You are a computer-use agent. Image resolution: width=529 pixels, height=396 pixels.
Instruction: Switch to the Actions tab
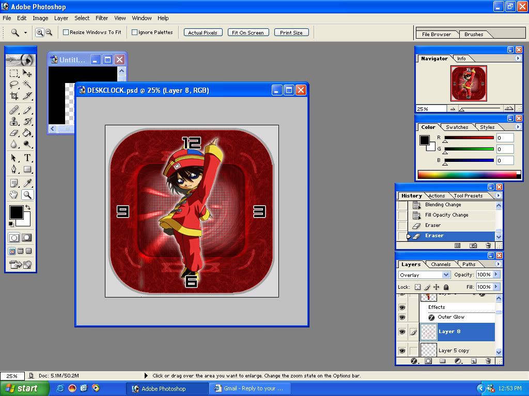(x=437, y=195)
